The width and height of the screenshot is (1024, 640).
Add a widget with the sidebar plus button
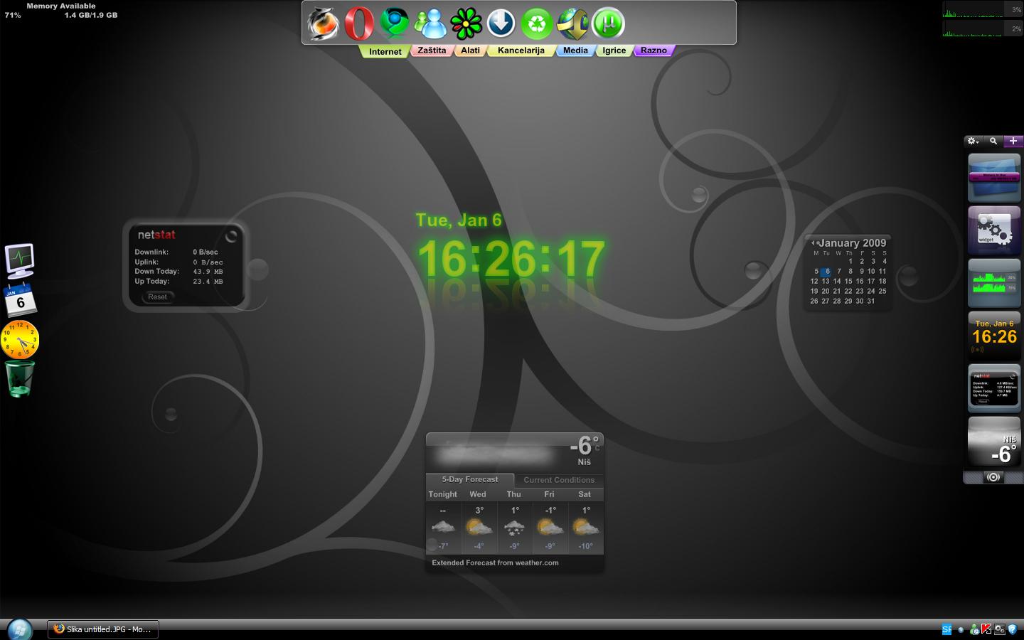(1013, 141)
